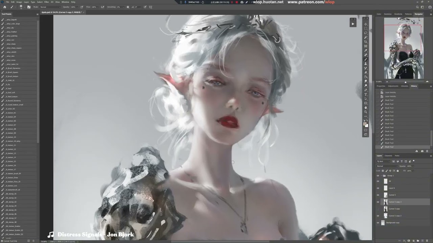Select the Eyedropper tool
Screen dimensions: 433x243
366,51
